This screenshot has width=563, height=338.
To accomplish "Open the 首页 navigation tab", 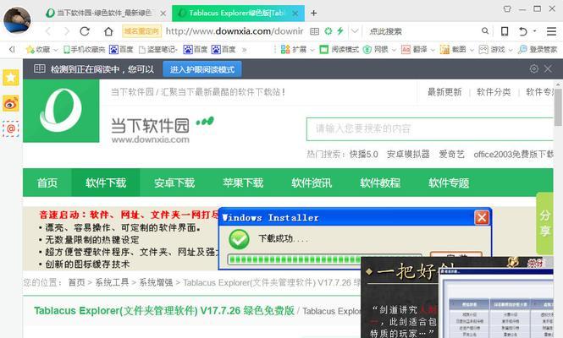I will pyautogui.click(x=47, y=183).
